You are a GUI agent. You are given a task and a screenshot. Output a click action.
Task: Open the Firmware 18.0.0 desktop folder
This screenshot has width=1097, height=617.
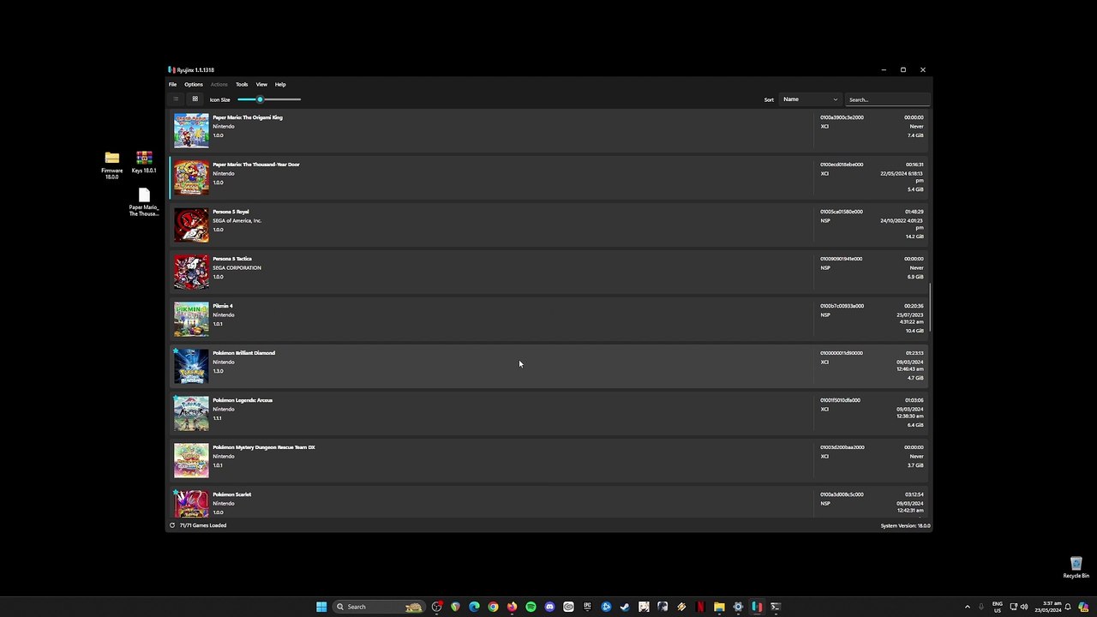point(112,165)
